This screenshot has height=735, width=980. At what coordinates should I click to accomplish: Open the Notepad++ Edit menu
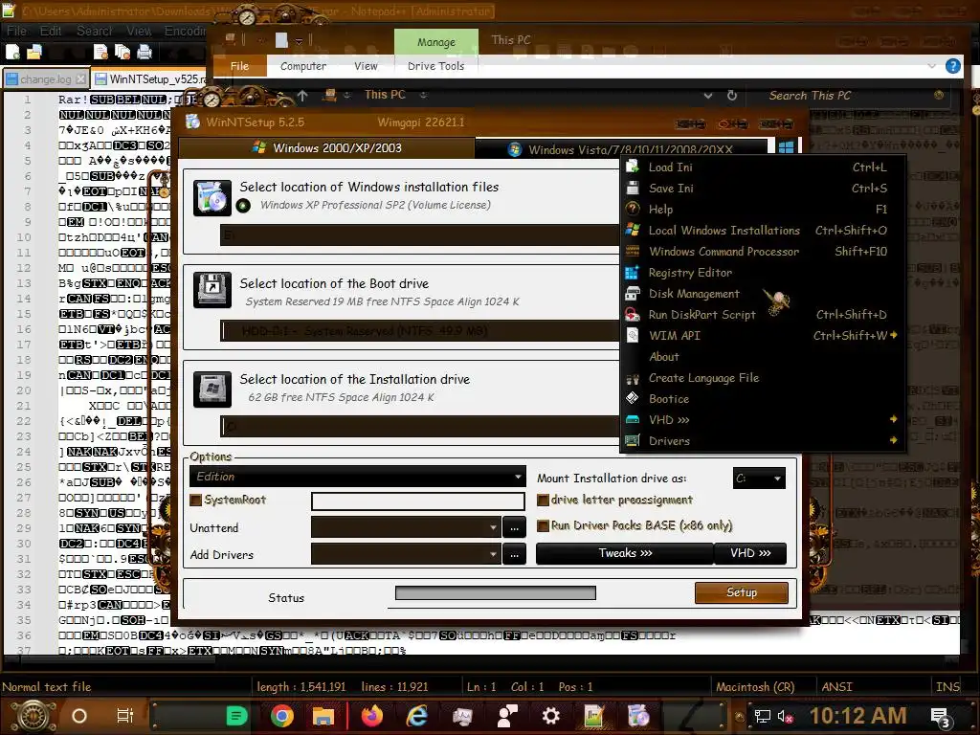(51, 31)
